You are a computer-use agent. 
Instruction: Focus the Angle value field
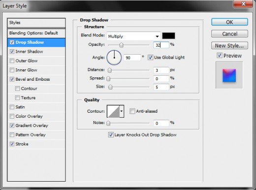click(x=132, y=58)
